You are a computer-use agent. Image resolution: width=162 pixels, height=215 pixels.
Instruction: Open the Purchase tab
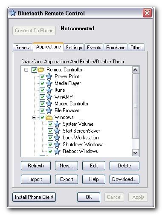coord(116,48)
